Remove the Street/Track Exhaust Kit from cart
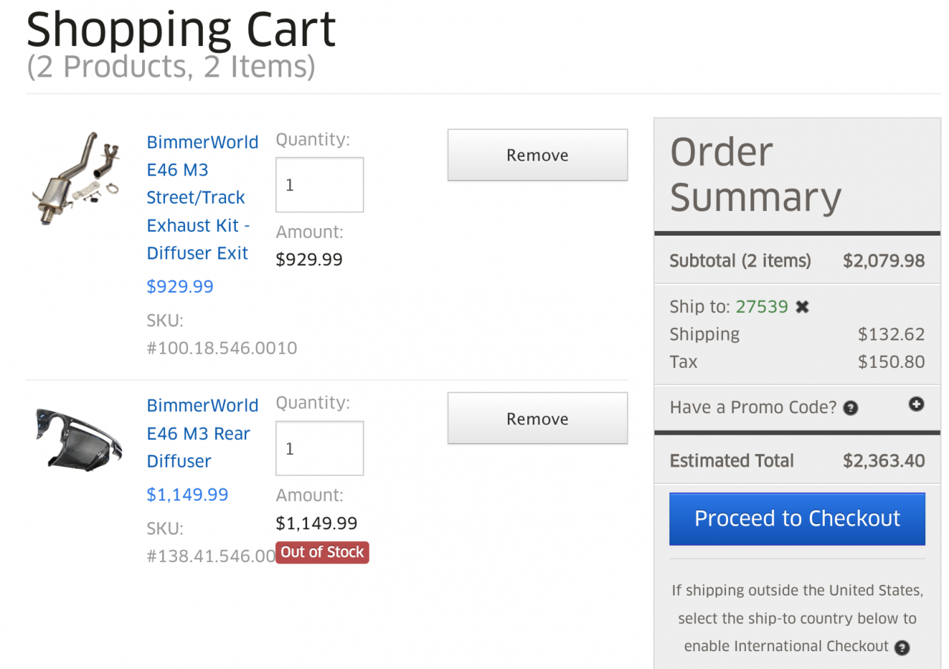Viewport: 949px width, 669px height. point(538,155)
